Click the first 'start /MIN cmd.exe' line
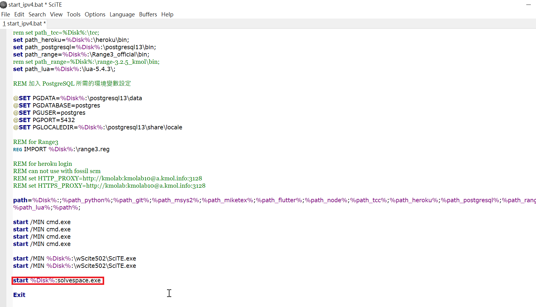This screenshot has height=307, width=536. pos(42,222)
